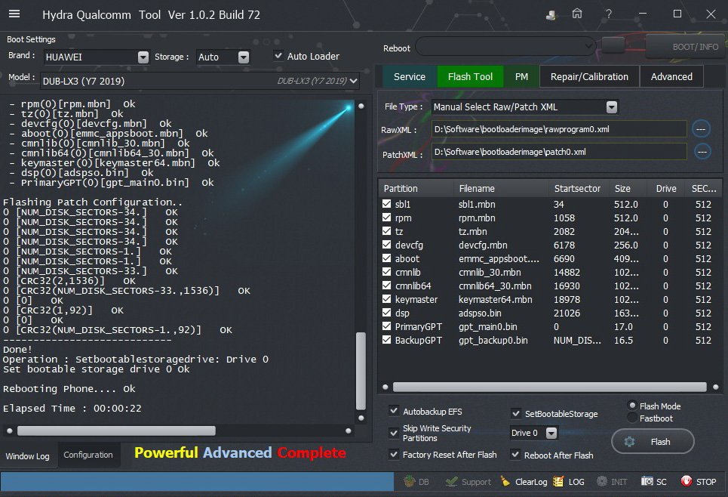Uncheck the sbl1 partition row
Screen dimensions: 728x497
[x=386, y=204]
